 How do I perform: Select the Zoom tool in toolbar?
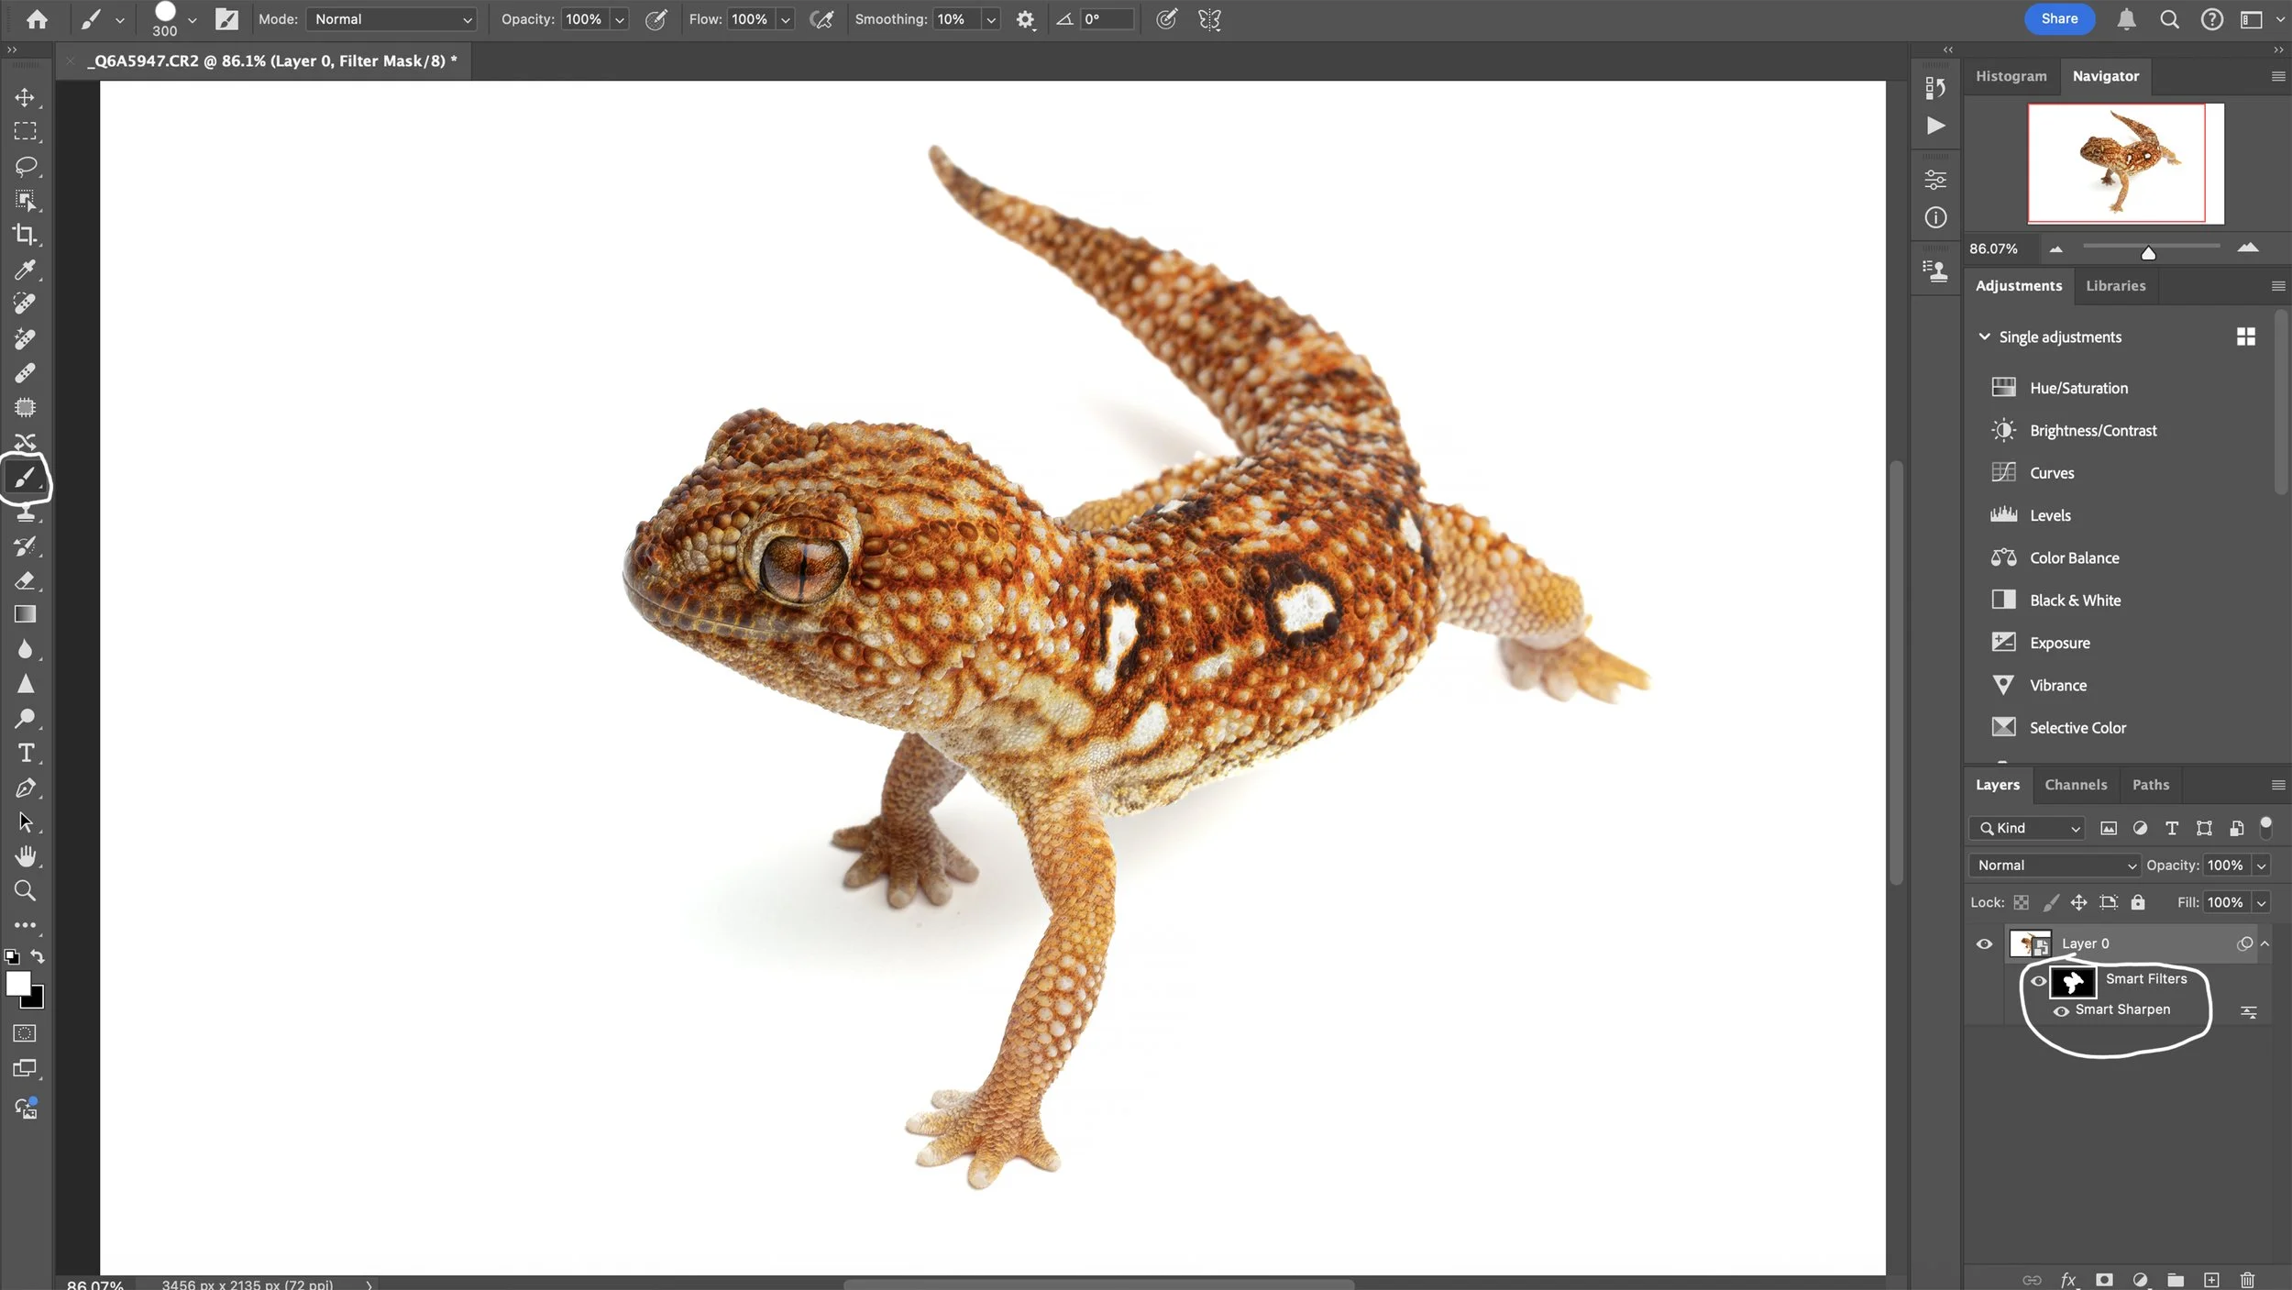[x=25, y=890]
